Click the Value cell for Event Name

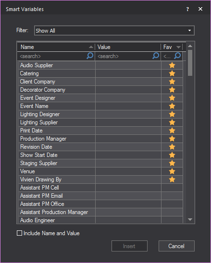pos(128,106)
